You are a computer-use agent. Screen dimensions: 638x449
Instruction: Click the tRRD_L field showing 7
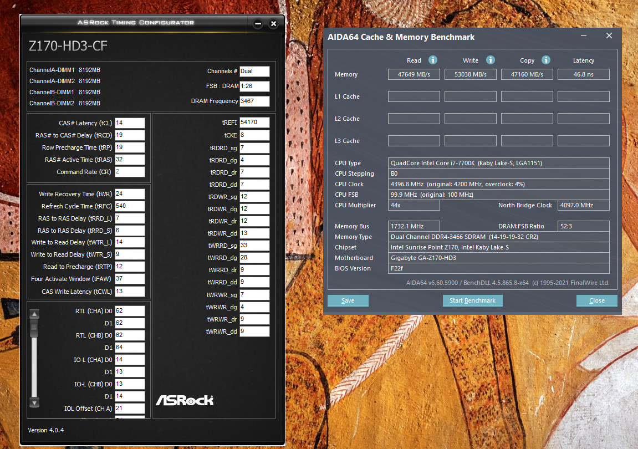coord(130,218)
